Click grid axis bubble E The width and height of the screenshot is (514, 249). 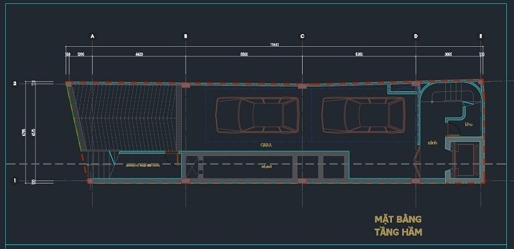click(x=481, y=37)
